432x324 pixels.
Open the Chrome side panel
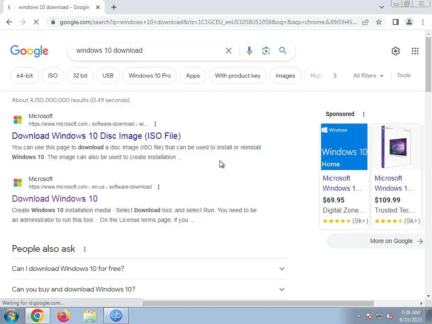coord(396,22)
